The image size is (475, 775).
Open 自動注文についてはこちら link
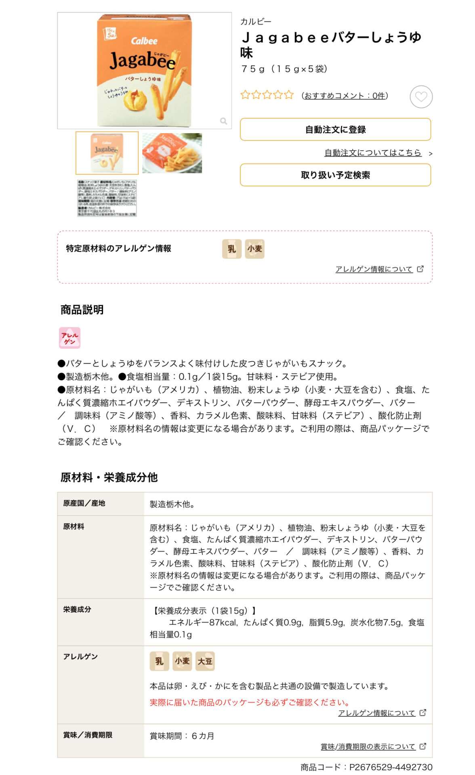373,153
